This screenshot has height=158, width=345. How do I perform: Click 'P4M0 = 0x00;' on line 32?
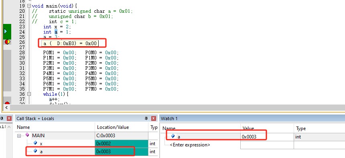(102, 73)
